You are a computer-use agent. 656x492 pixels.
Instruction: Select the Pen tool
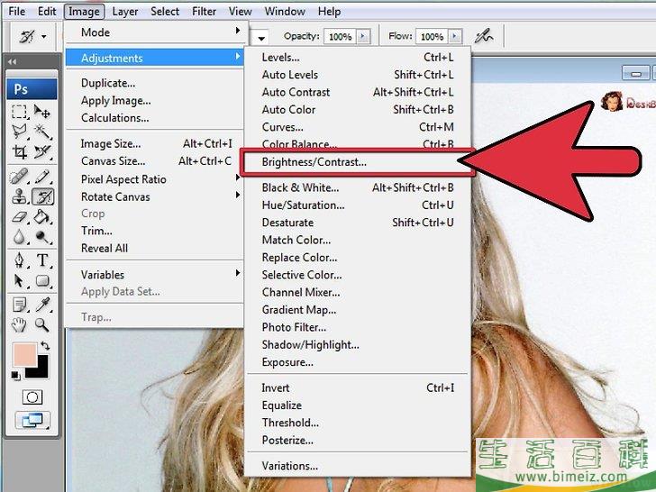(x=19, y=260)
